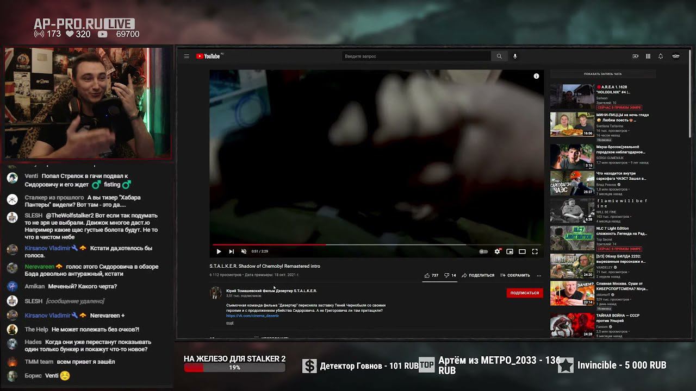Open Sarleon channel name under live video
The image size is (696, 391).
601,98
